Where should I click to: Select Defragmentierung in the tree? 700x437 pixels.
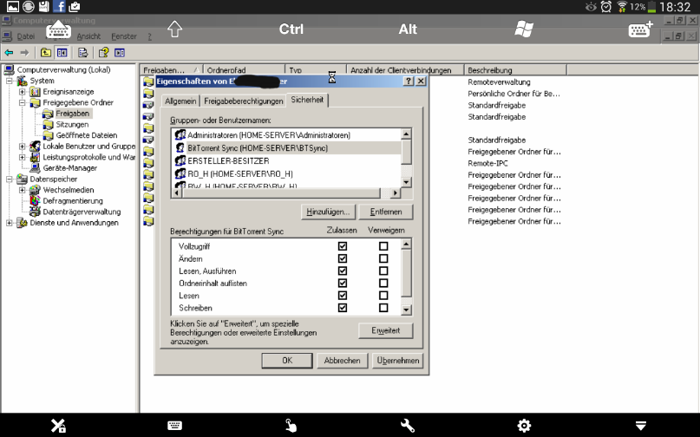pos(73,201)
